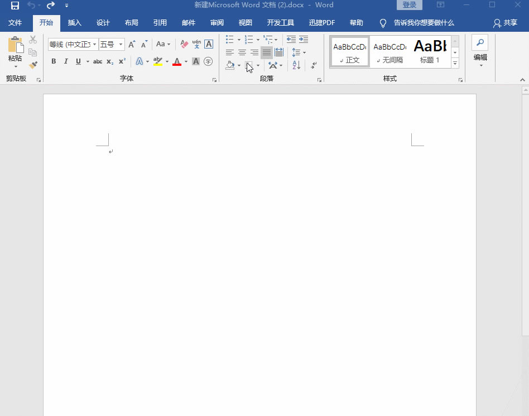Apply the red font color swatch
This screenshot has height=416, width=529.
click(177, 61)
